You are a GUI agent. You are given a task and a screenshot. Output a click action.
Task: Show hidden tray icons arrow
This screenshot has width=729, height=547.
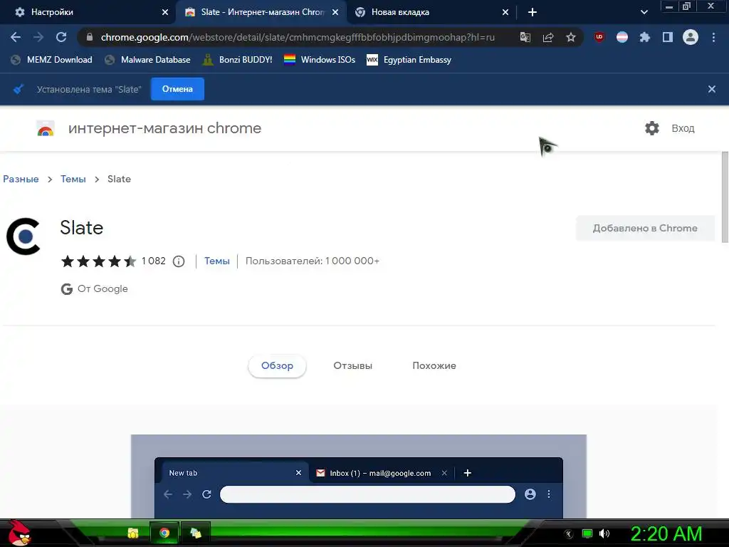click(568, 534)
